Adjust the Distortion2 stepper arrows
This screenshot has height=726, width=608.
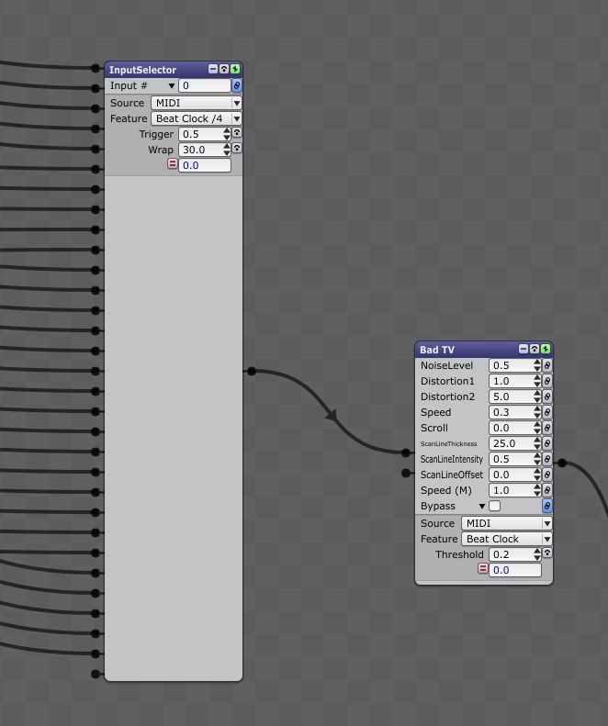click(x=537, y=397)
